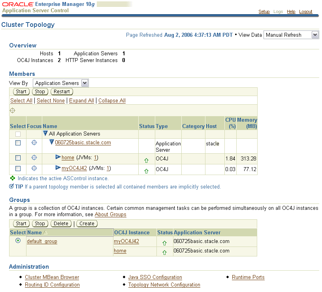The height and width of the screenshot is (292, 322).
Task: Click the up status arrow for myOC4J42 member row
Action: tap(146, 171)
